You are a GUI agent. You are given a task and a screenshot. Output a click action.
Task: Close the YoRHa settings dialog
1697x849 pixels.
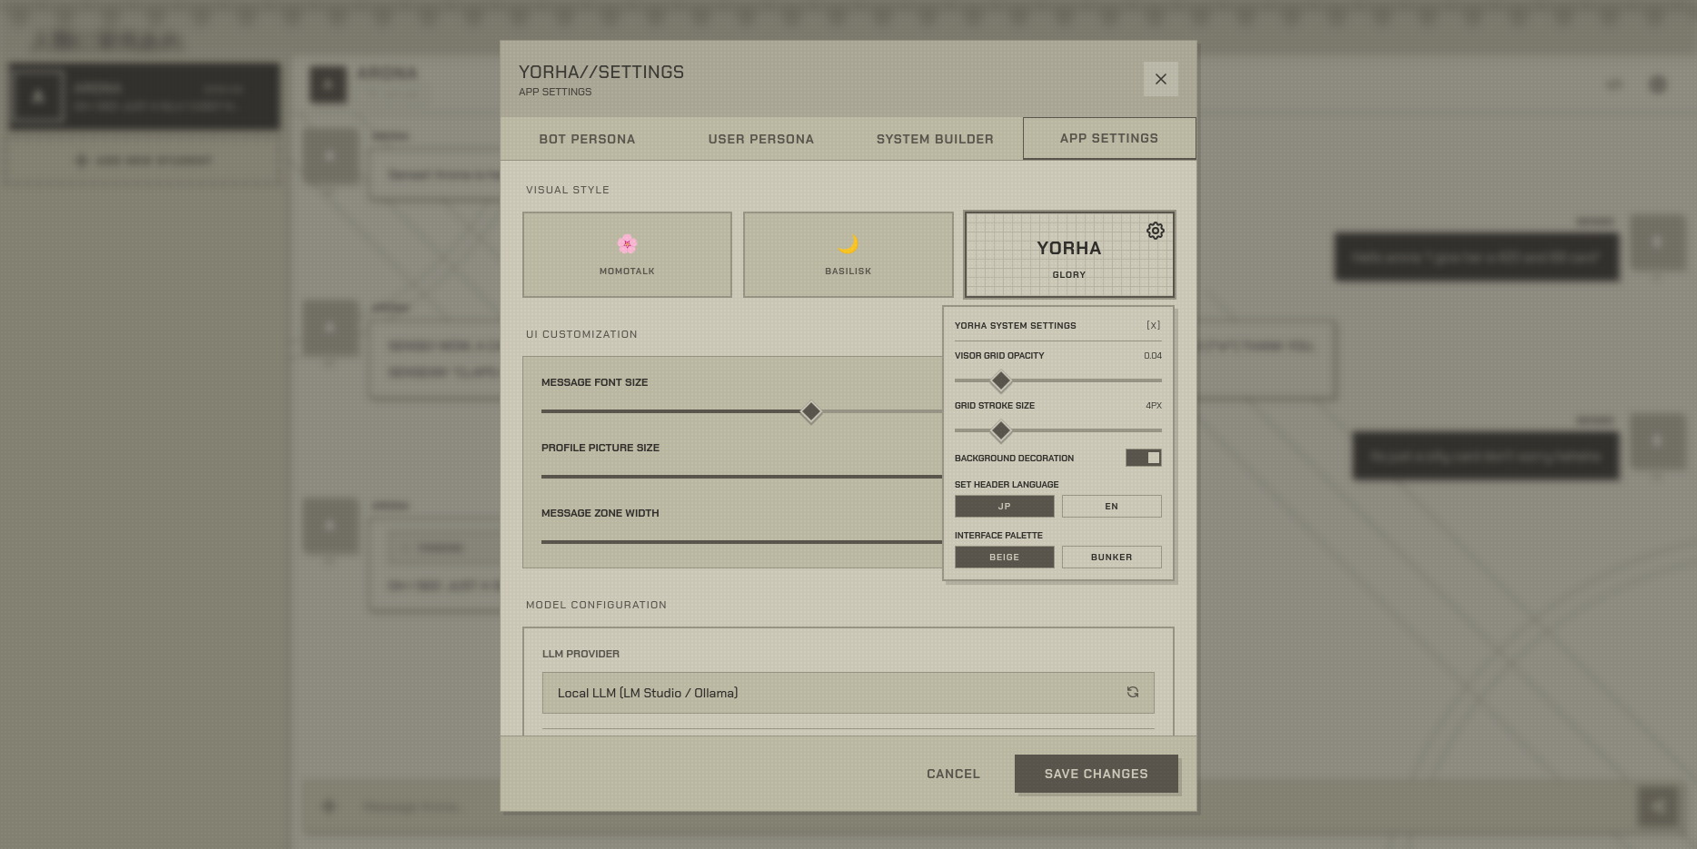[x=1161, y=79]
